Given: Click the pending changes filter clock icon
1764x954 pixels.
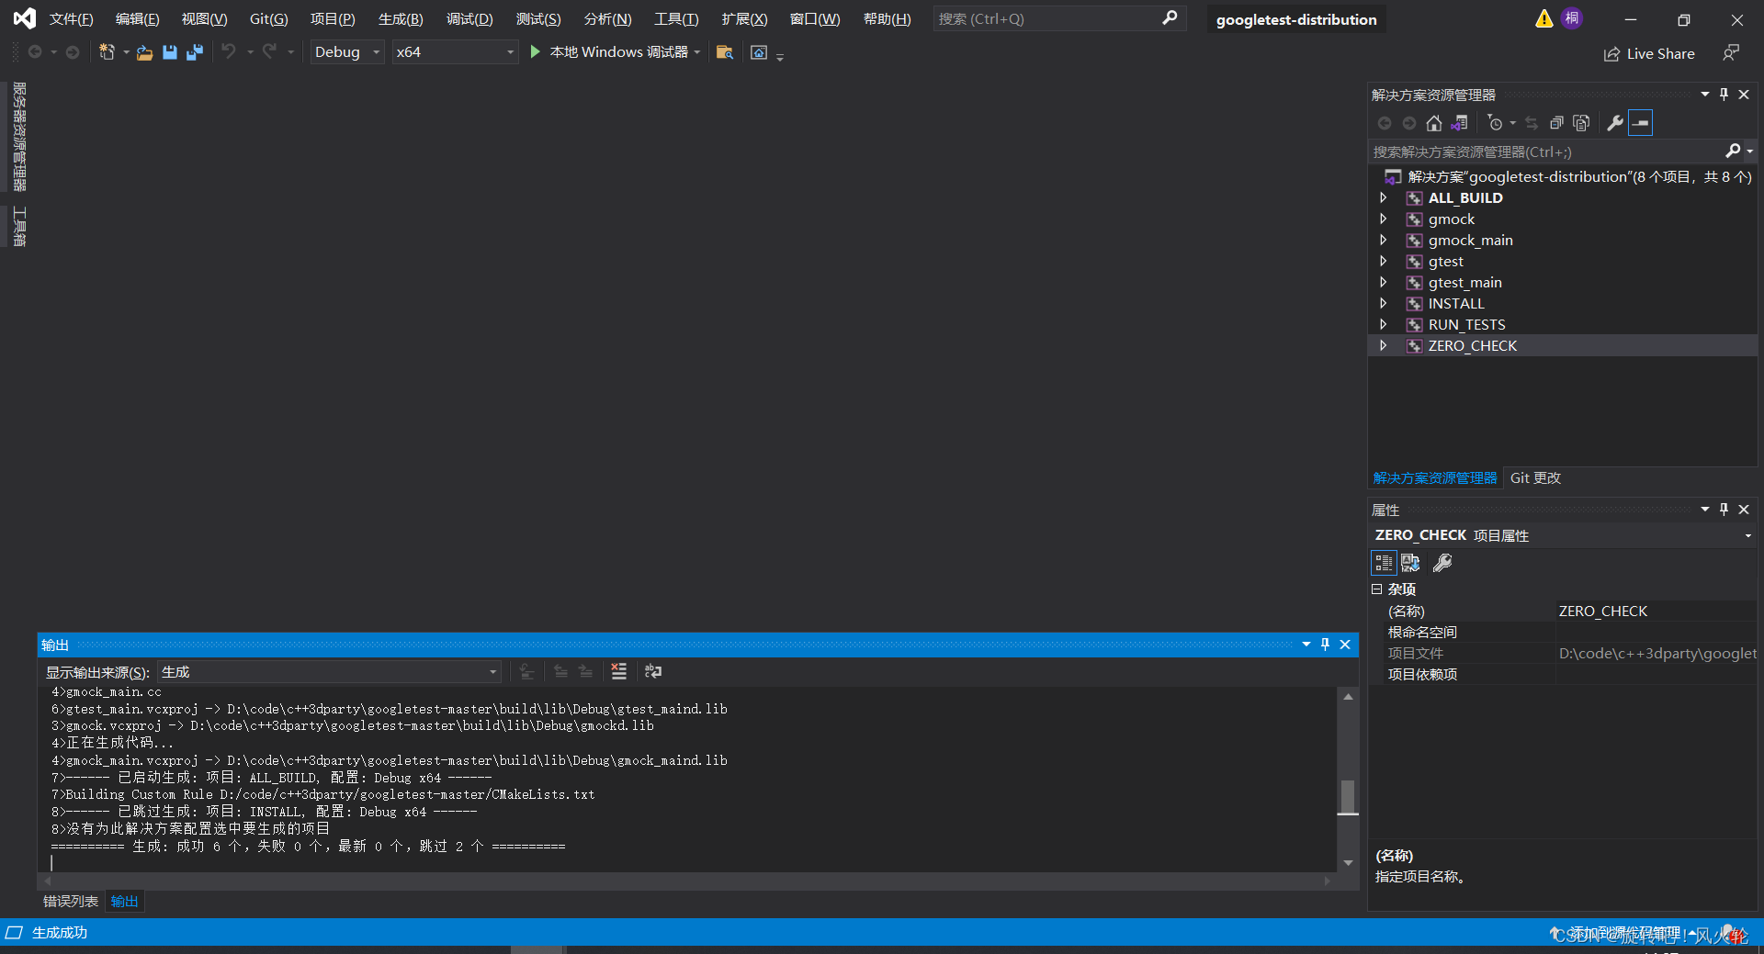Looking at the screenshot, I should [x=1496, y=123].
